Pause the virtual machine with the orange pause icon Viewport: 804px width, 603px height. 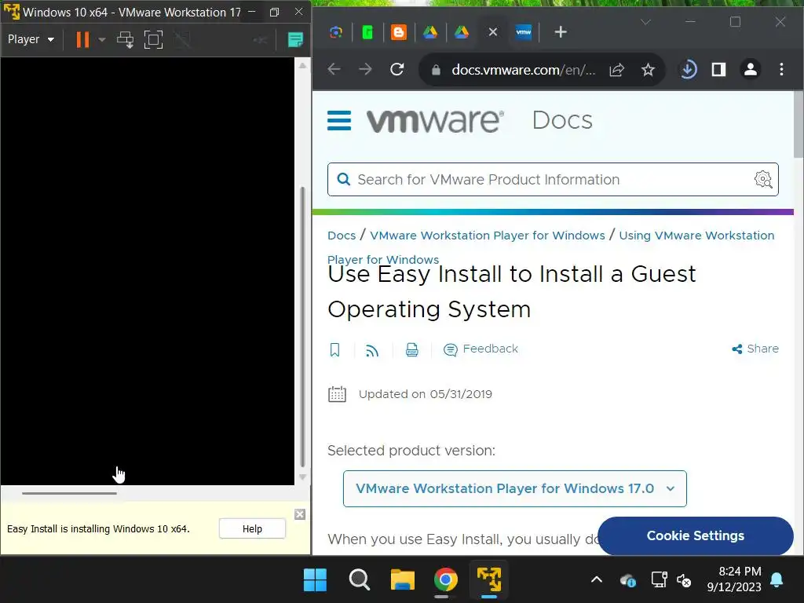pyautogui.click(x=82, y=39)
